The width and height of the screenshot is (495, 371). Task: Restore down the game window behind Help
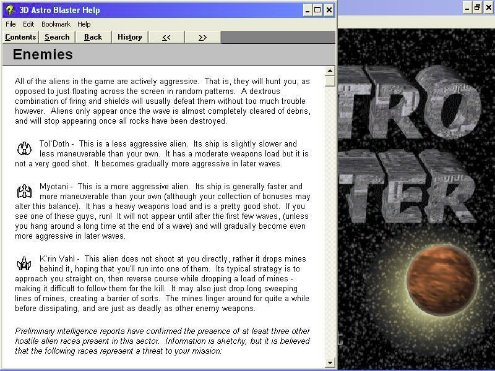click(x=478, y=8)
